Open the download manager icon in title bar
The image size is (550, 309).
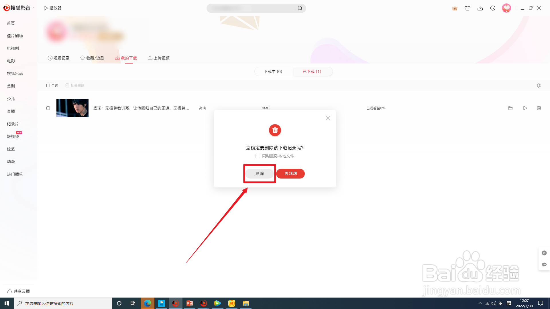coord(480,8)
